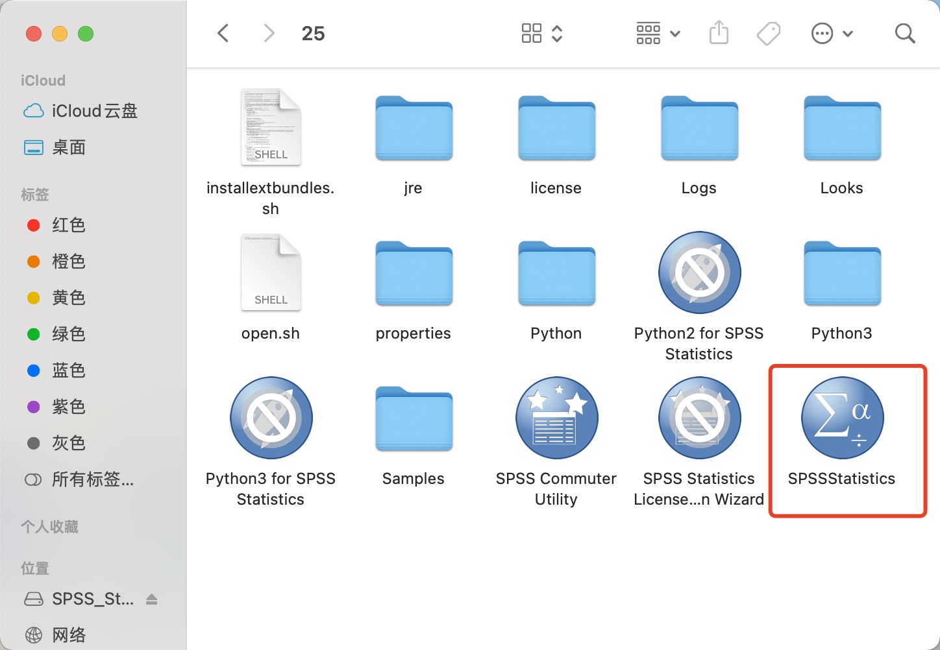This screenshot has width=940, height=650.
Task: Open the More actions ellipsis menu
Action: 832,33
